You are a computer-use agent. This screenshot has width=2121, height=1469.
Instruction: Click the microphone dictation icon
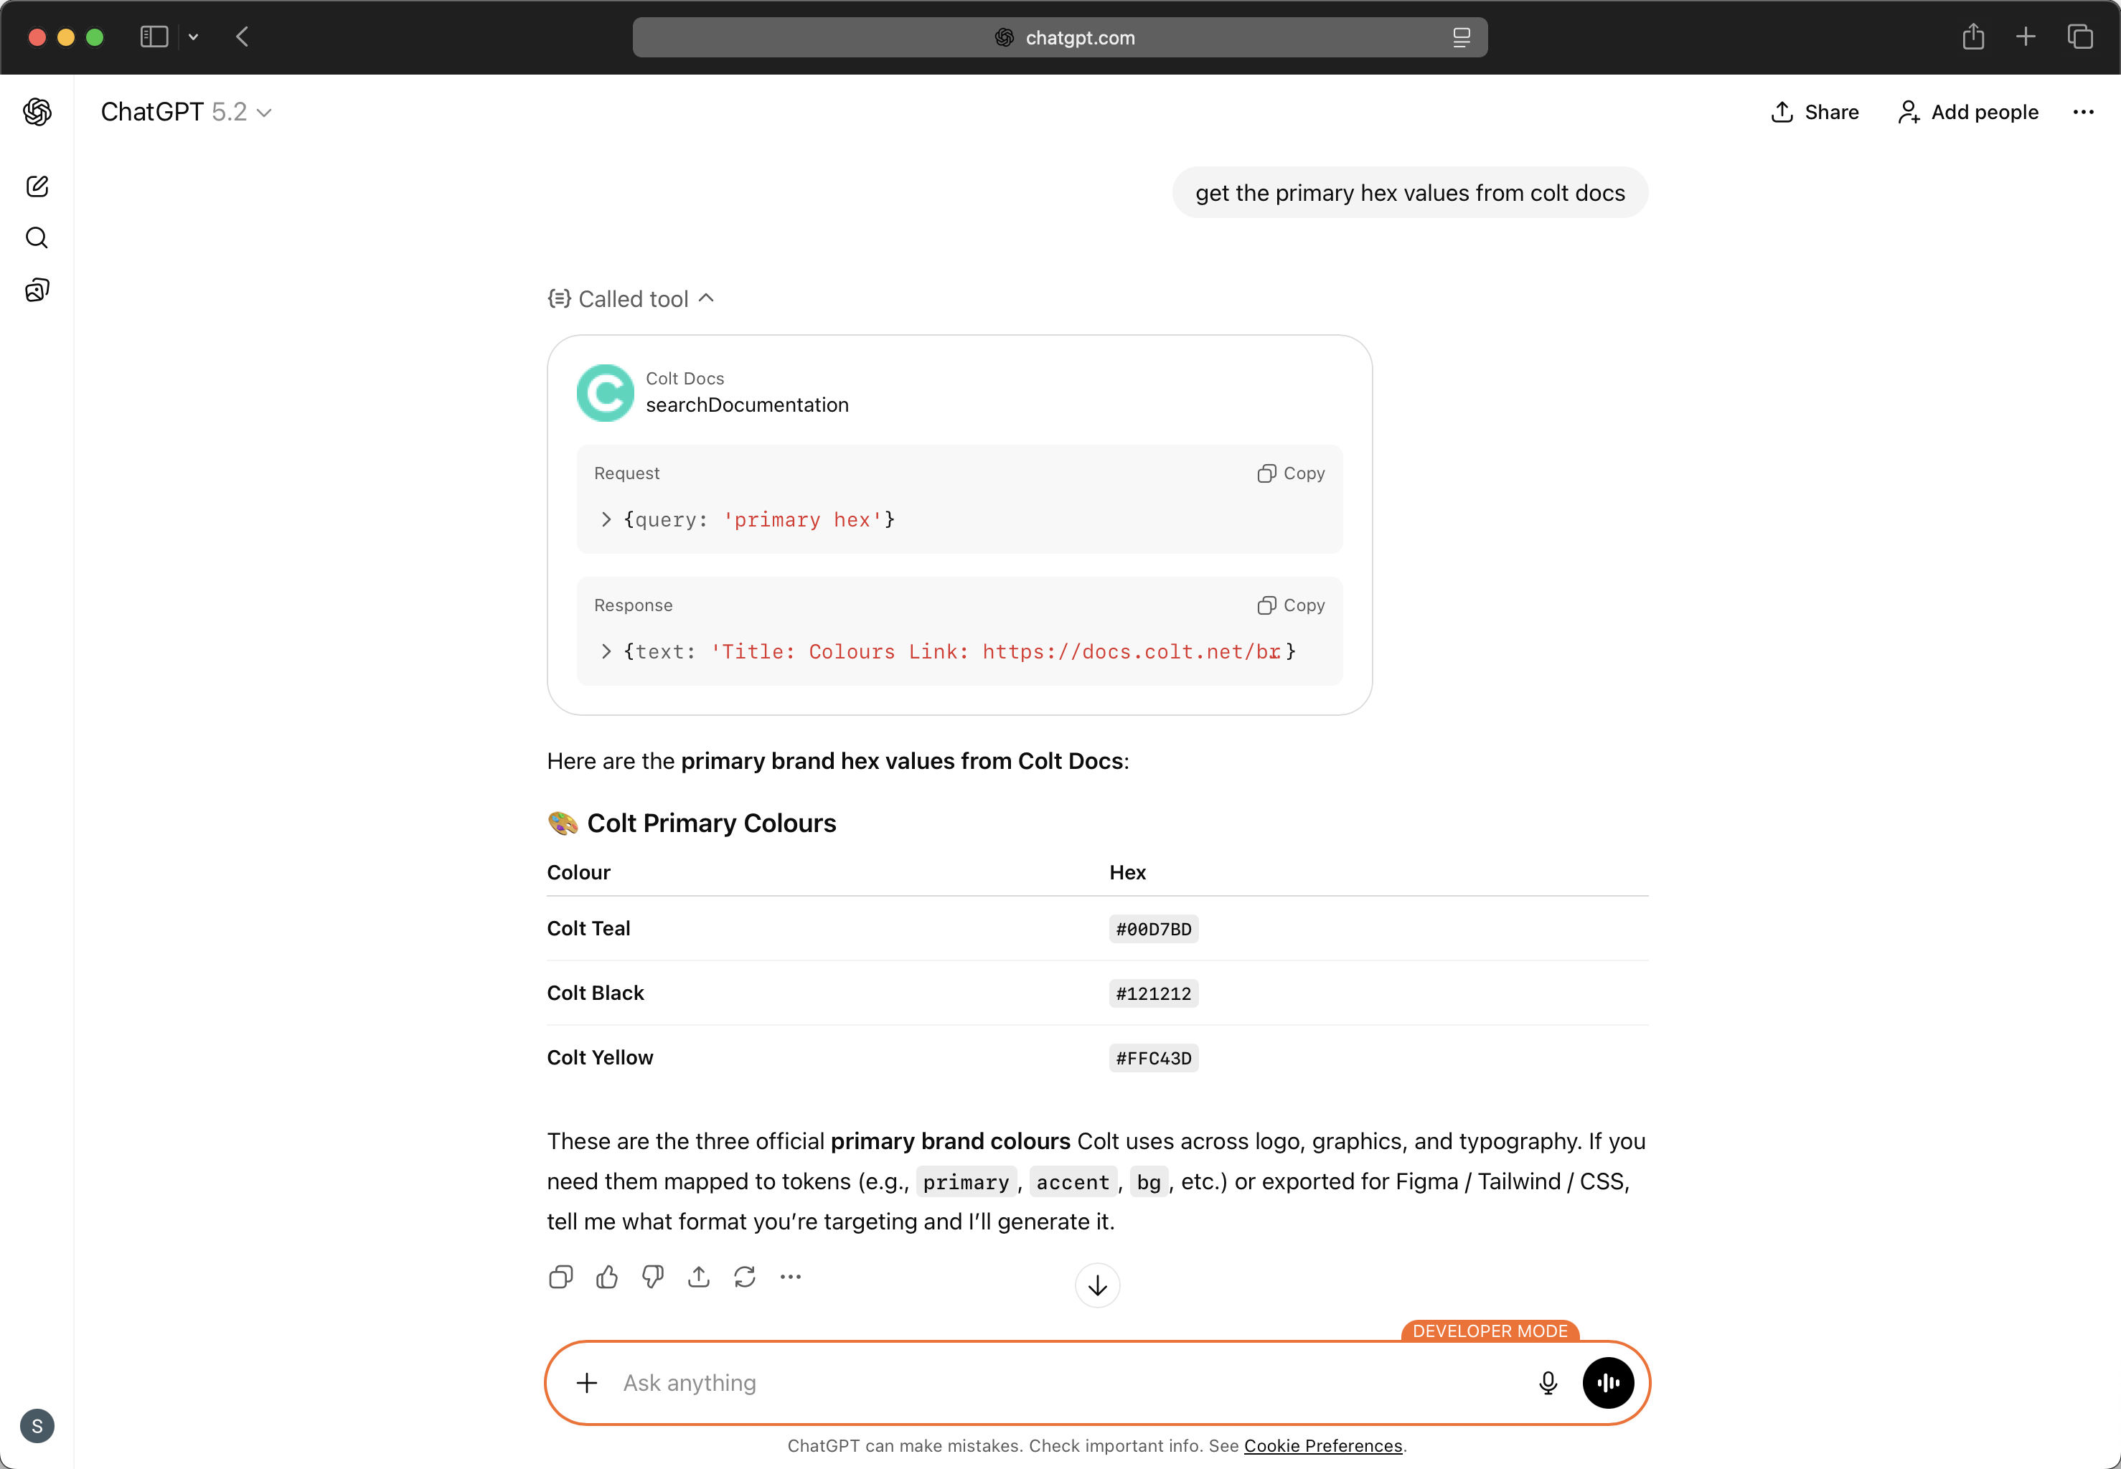pos(1548,1382)
